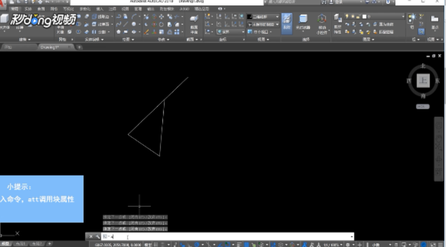Click into the command line input field
The width and height of the screenshot is (446, 247).
(227, 236)
